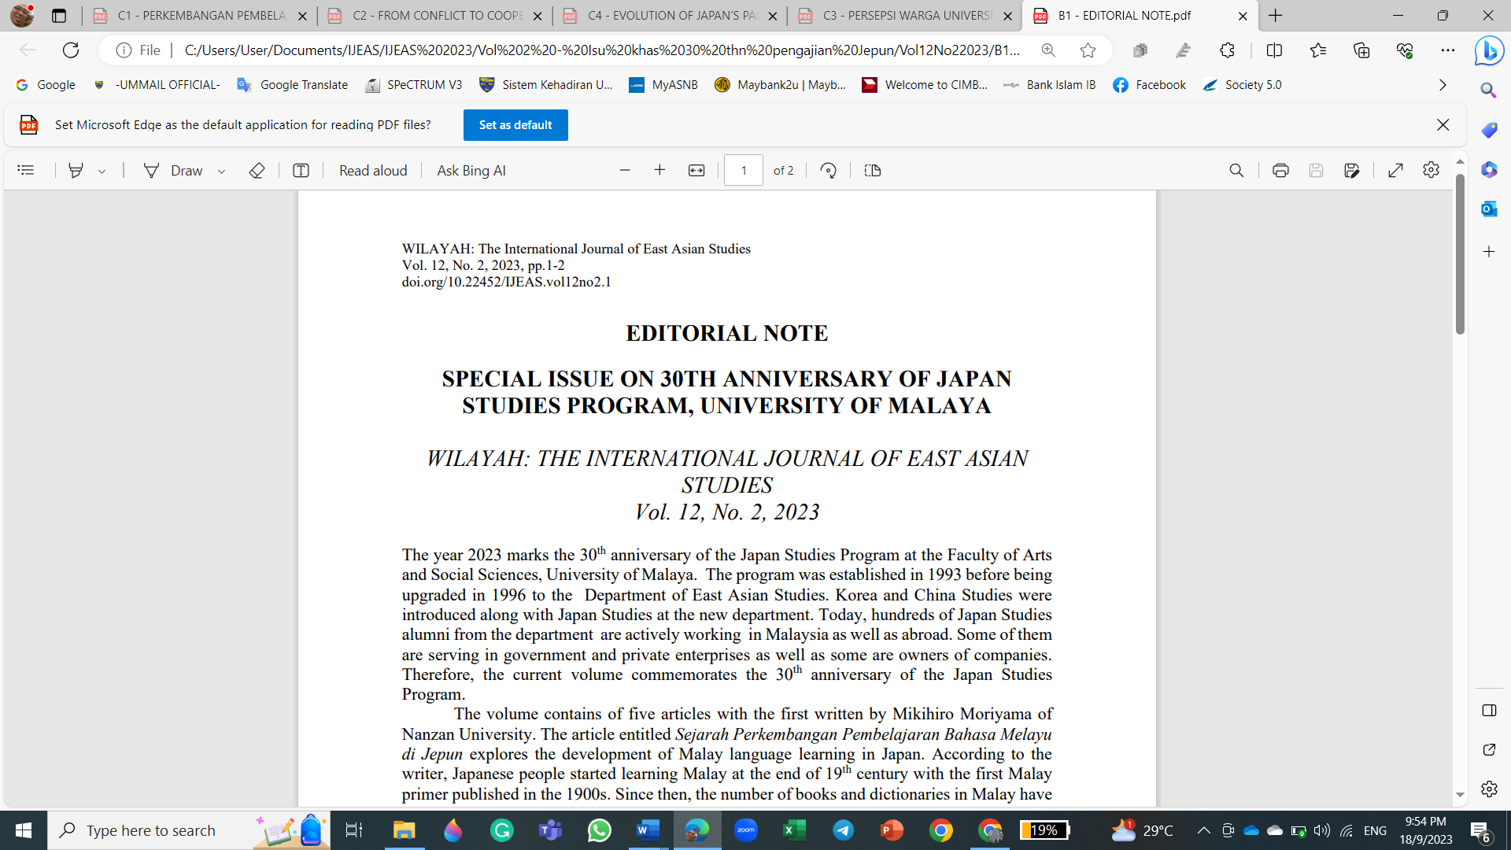Image resolution: width=1511 pixels, height=850 pixels.
Task: Expand the Draw options dropdown arrow
Action: click(221, 171)
